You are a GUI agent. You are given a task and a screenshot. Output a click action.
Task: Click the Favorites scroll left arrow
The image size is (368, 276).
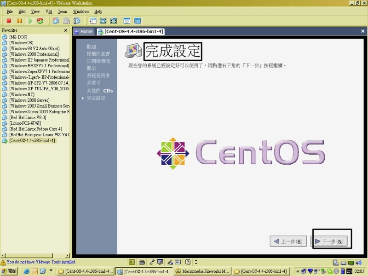tap(3, 255)
